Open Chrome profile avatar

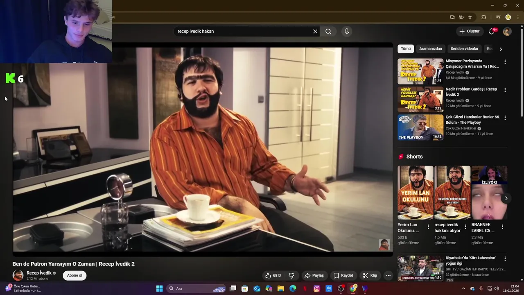tap(508, 17)
